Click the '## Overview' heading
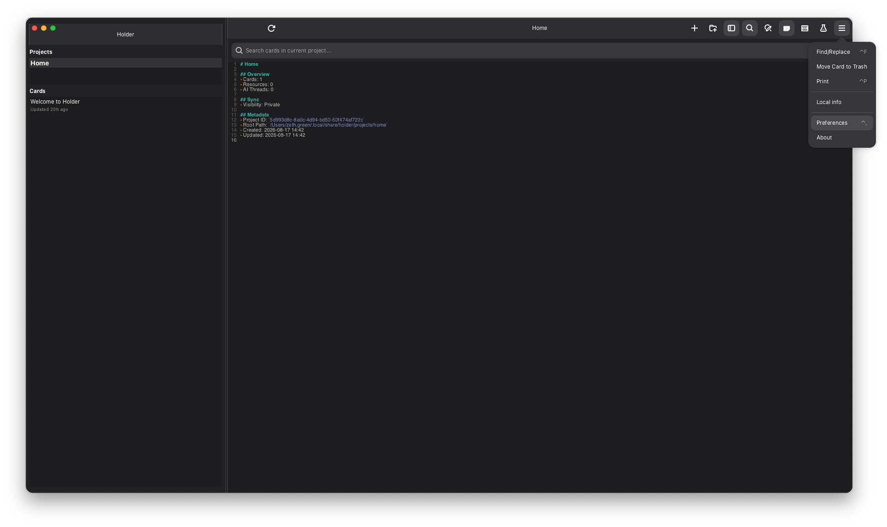887x527 pixels. pyautogui.click(x=255, y=75)
